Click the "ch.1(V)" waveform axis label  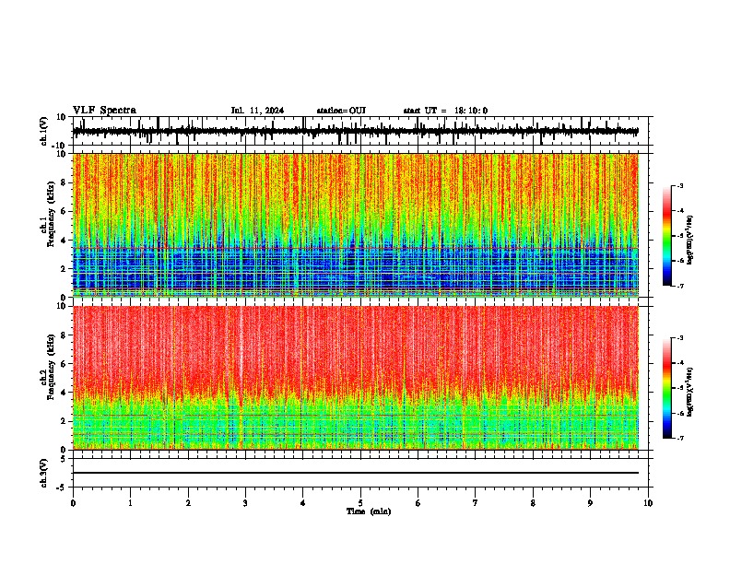(x=44, y=131)
